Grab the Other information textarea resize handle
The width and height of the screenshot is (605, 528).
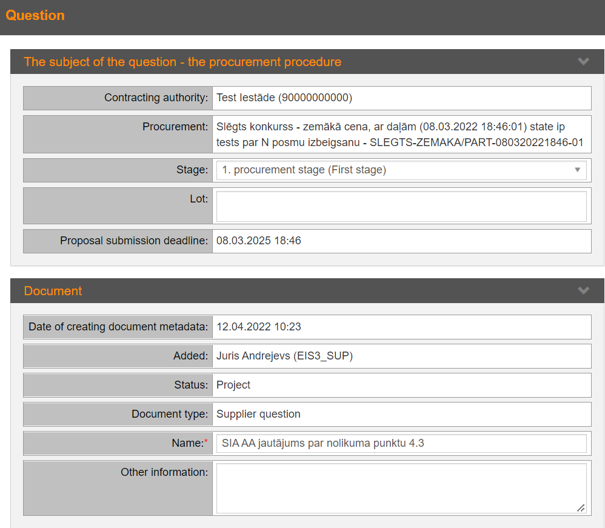tap(581, 509)
